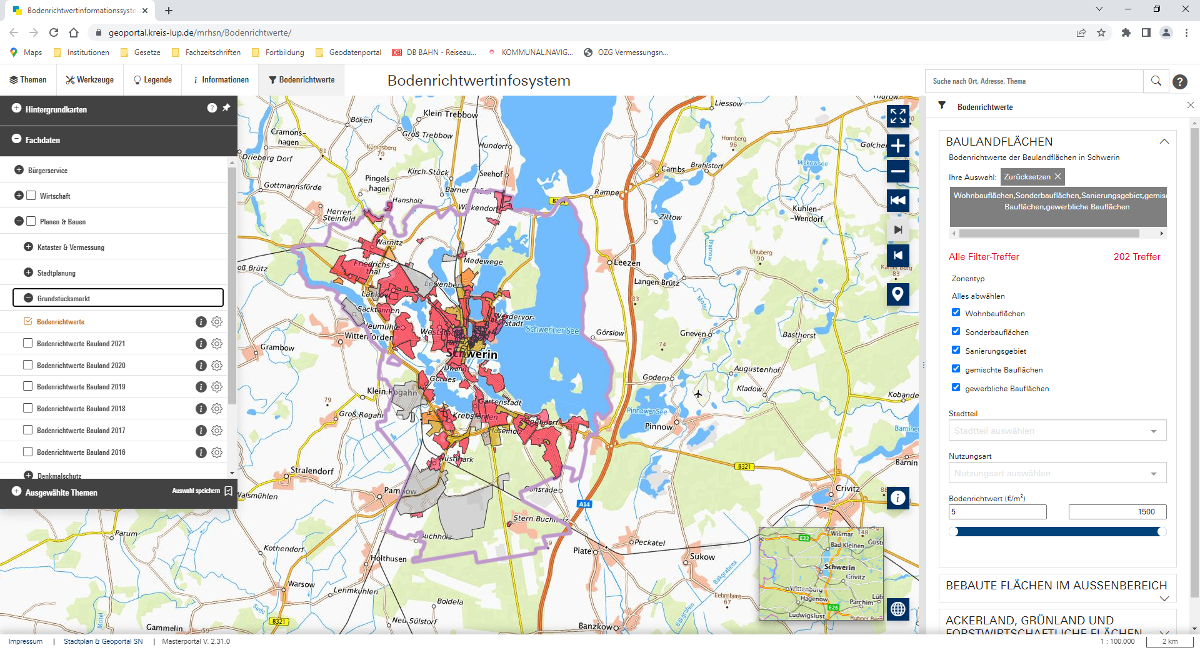1200x650 pixels.
Task: Uncheck gemischte Bauflächen zone type
Action: pyautogui.click(x=956, y=369)
